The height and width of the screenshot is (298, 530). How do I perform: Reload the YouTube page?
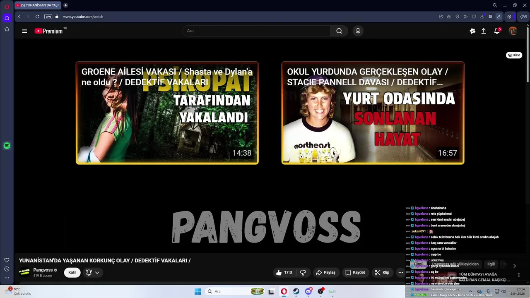tap(37, 17)
